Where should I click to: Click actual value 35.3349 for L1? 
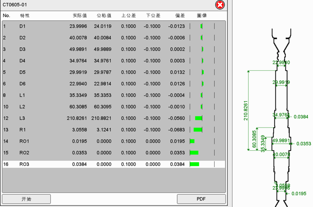pos(78,95)
